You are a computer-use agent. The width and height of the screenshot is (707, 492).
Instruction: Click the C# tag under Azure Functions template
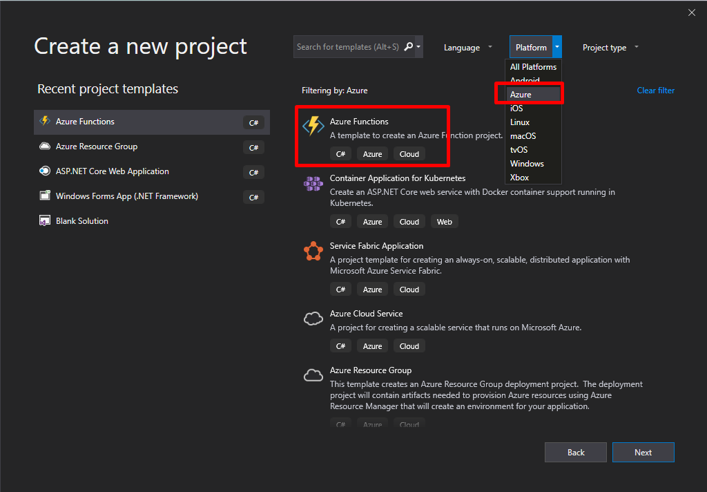[x=340, y=154]
